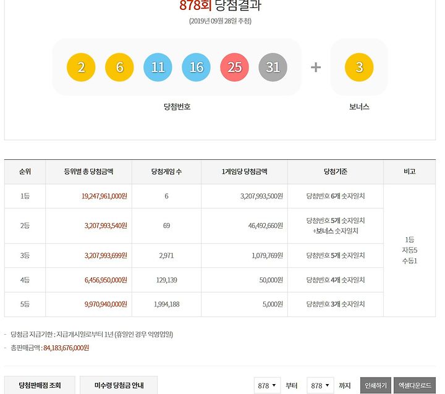The width and height of the screenshot is (445, 394).
Task: Click the blue ball numbered 11
Action: 158,67
